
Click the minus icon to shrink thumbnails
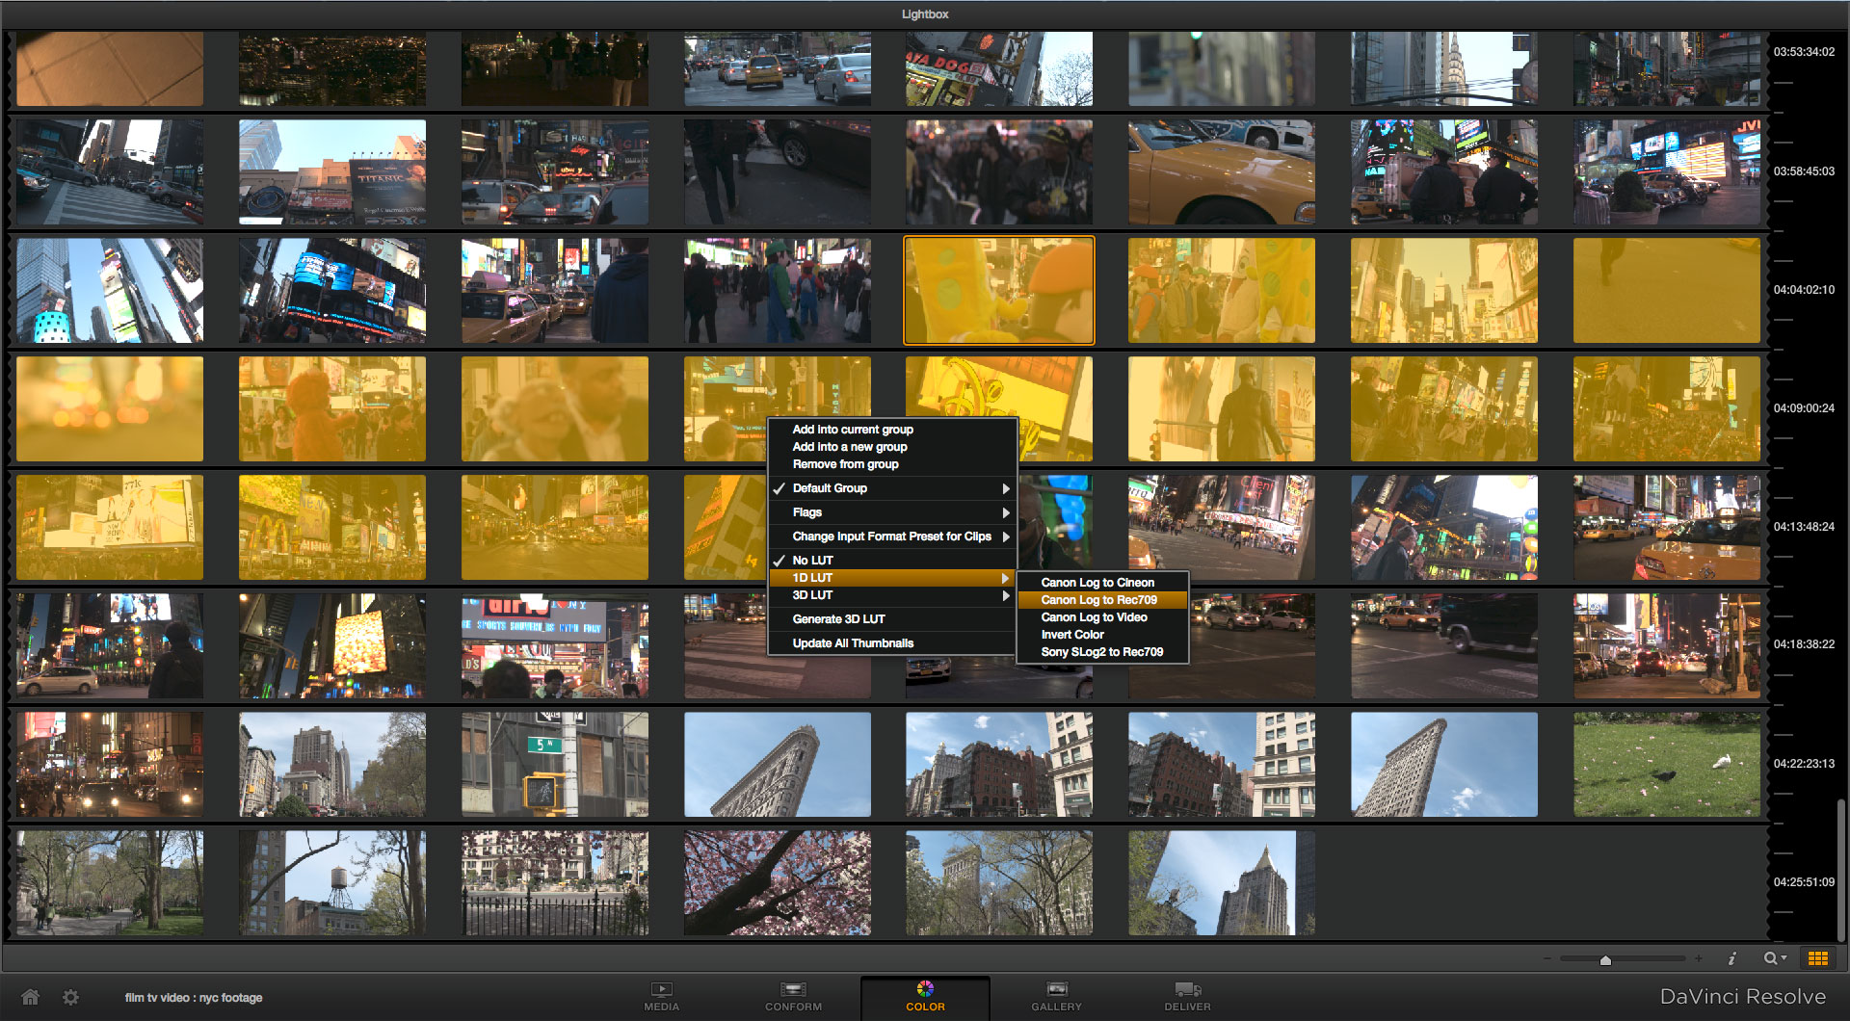tap(1547, 958)
